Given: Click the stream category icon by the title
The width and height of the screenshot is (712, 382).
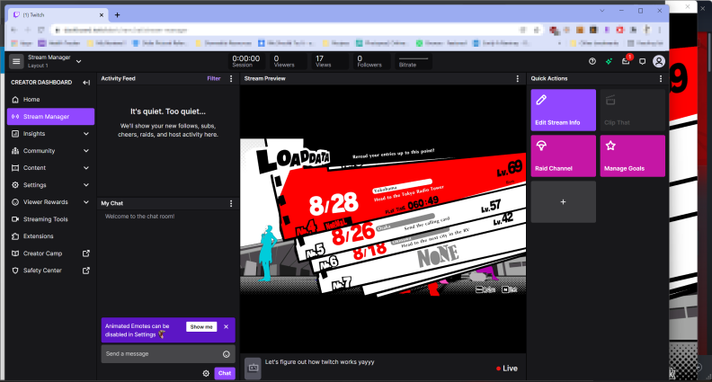Looking at the screenshot, I should [253, 368].
